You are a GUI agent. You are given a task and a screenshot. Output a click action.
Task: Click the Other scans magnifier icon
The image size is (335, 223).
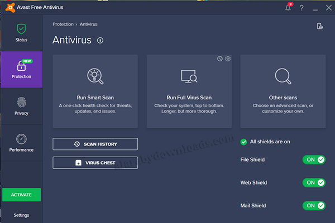click(283, 76)
